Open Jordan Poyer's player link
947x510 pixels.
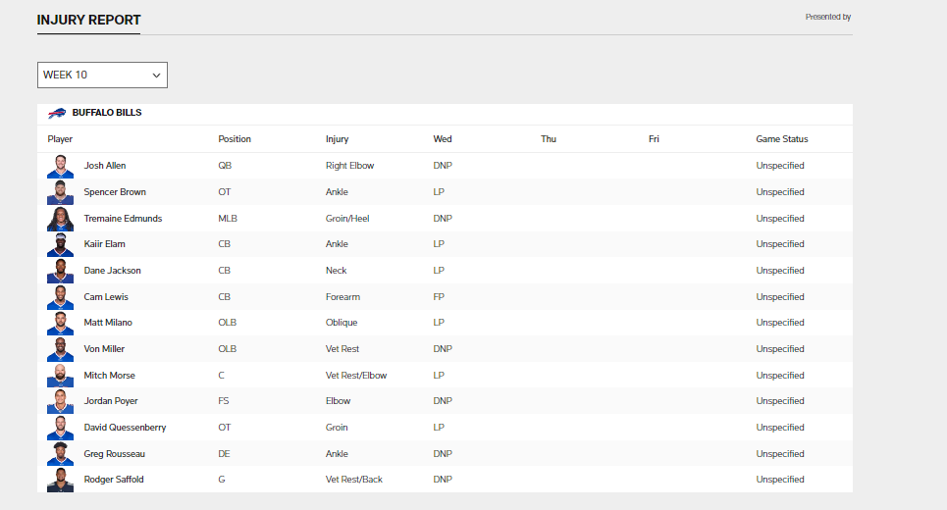click(x=111, y=401)
